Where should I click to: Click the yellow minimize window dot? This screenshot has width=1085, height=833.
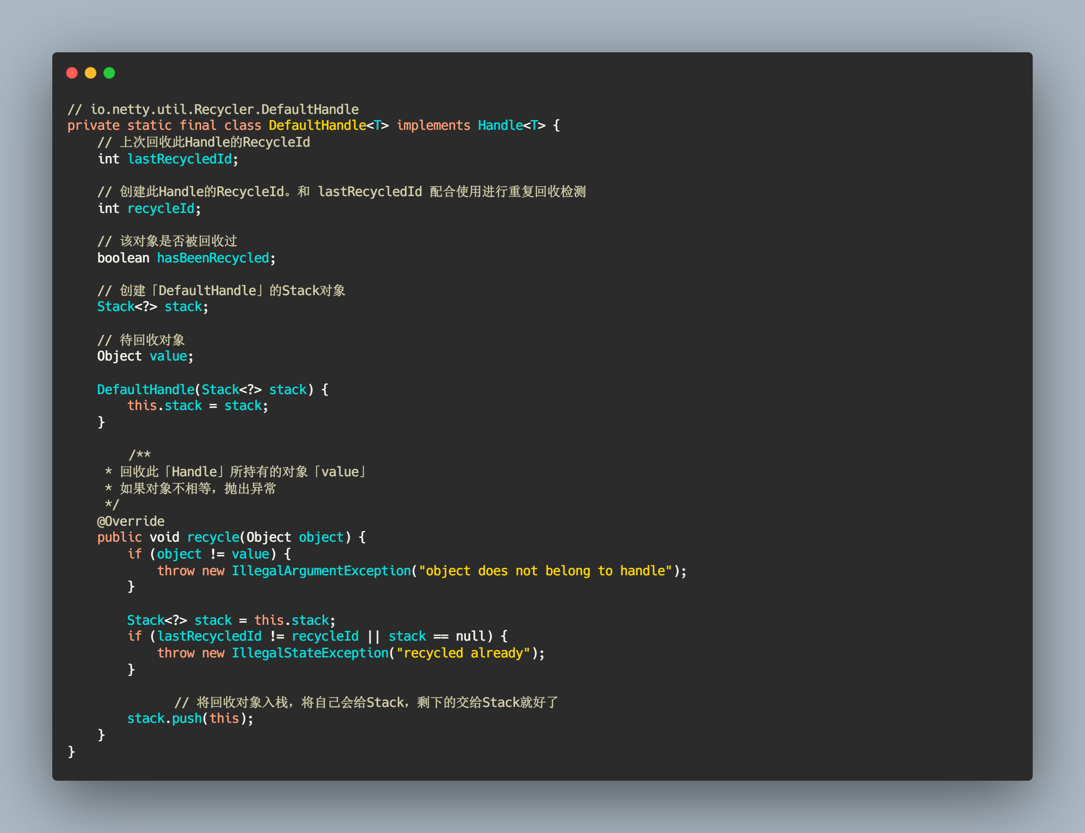pos(90,73)
